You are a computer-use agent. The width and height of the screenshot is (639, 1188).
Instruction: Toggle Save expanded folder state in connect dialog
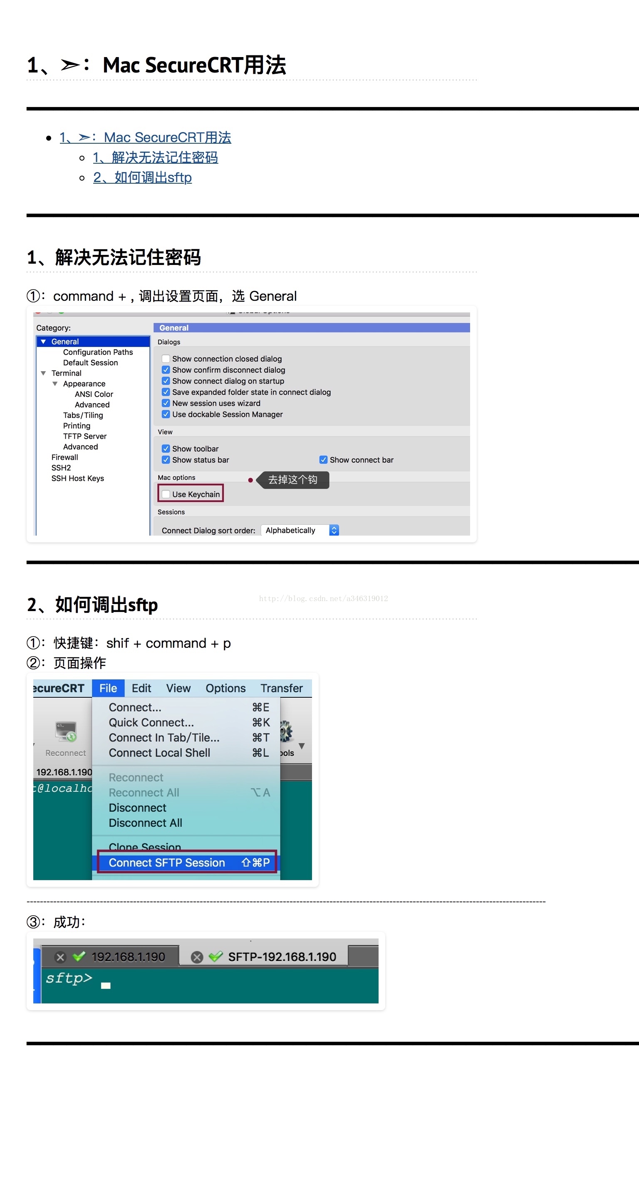pyautogui.click(x=166, y=392)
